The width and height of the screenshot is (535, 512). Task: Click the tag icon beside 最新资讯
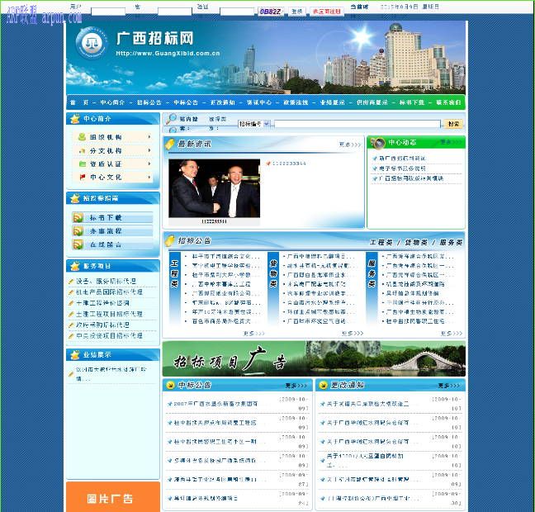(x=169, y=144)
